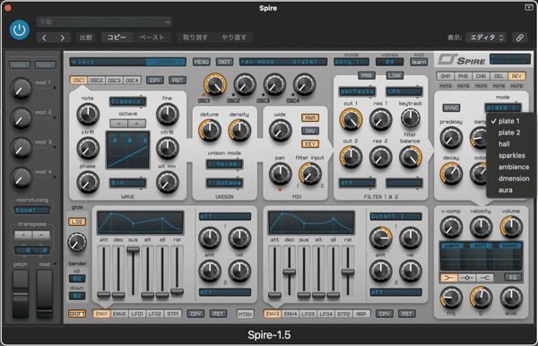The image size is (538, 346).
Task: Click the sidechain link icon
Action: tap(519, 38)
